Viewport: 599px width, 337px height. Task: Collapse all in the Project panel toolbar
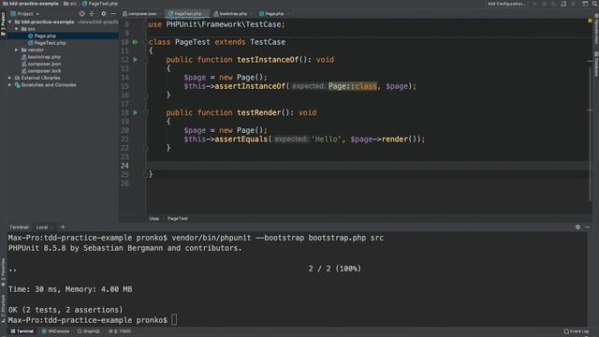tap(92, 14)
